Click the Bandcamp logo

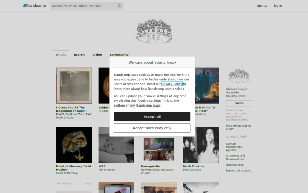pyautogui.click(x=34, y=6)
